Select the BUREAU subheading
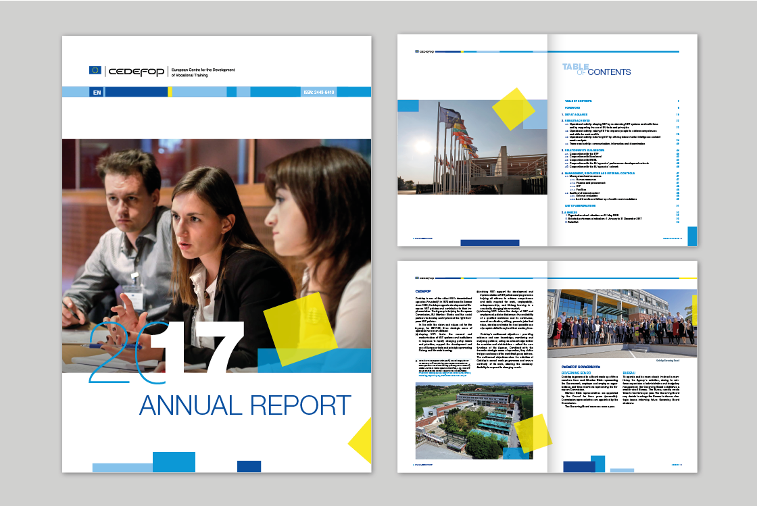This screenshot has height=506, width=757. pos(629,373)
